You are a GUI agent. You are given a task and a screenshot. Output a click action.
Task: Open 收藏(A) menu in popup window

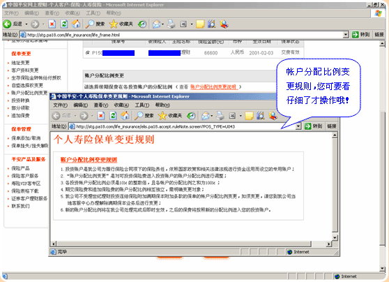pyautogui.click(x=121, y=105)
